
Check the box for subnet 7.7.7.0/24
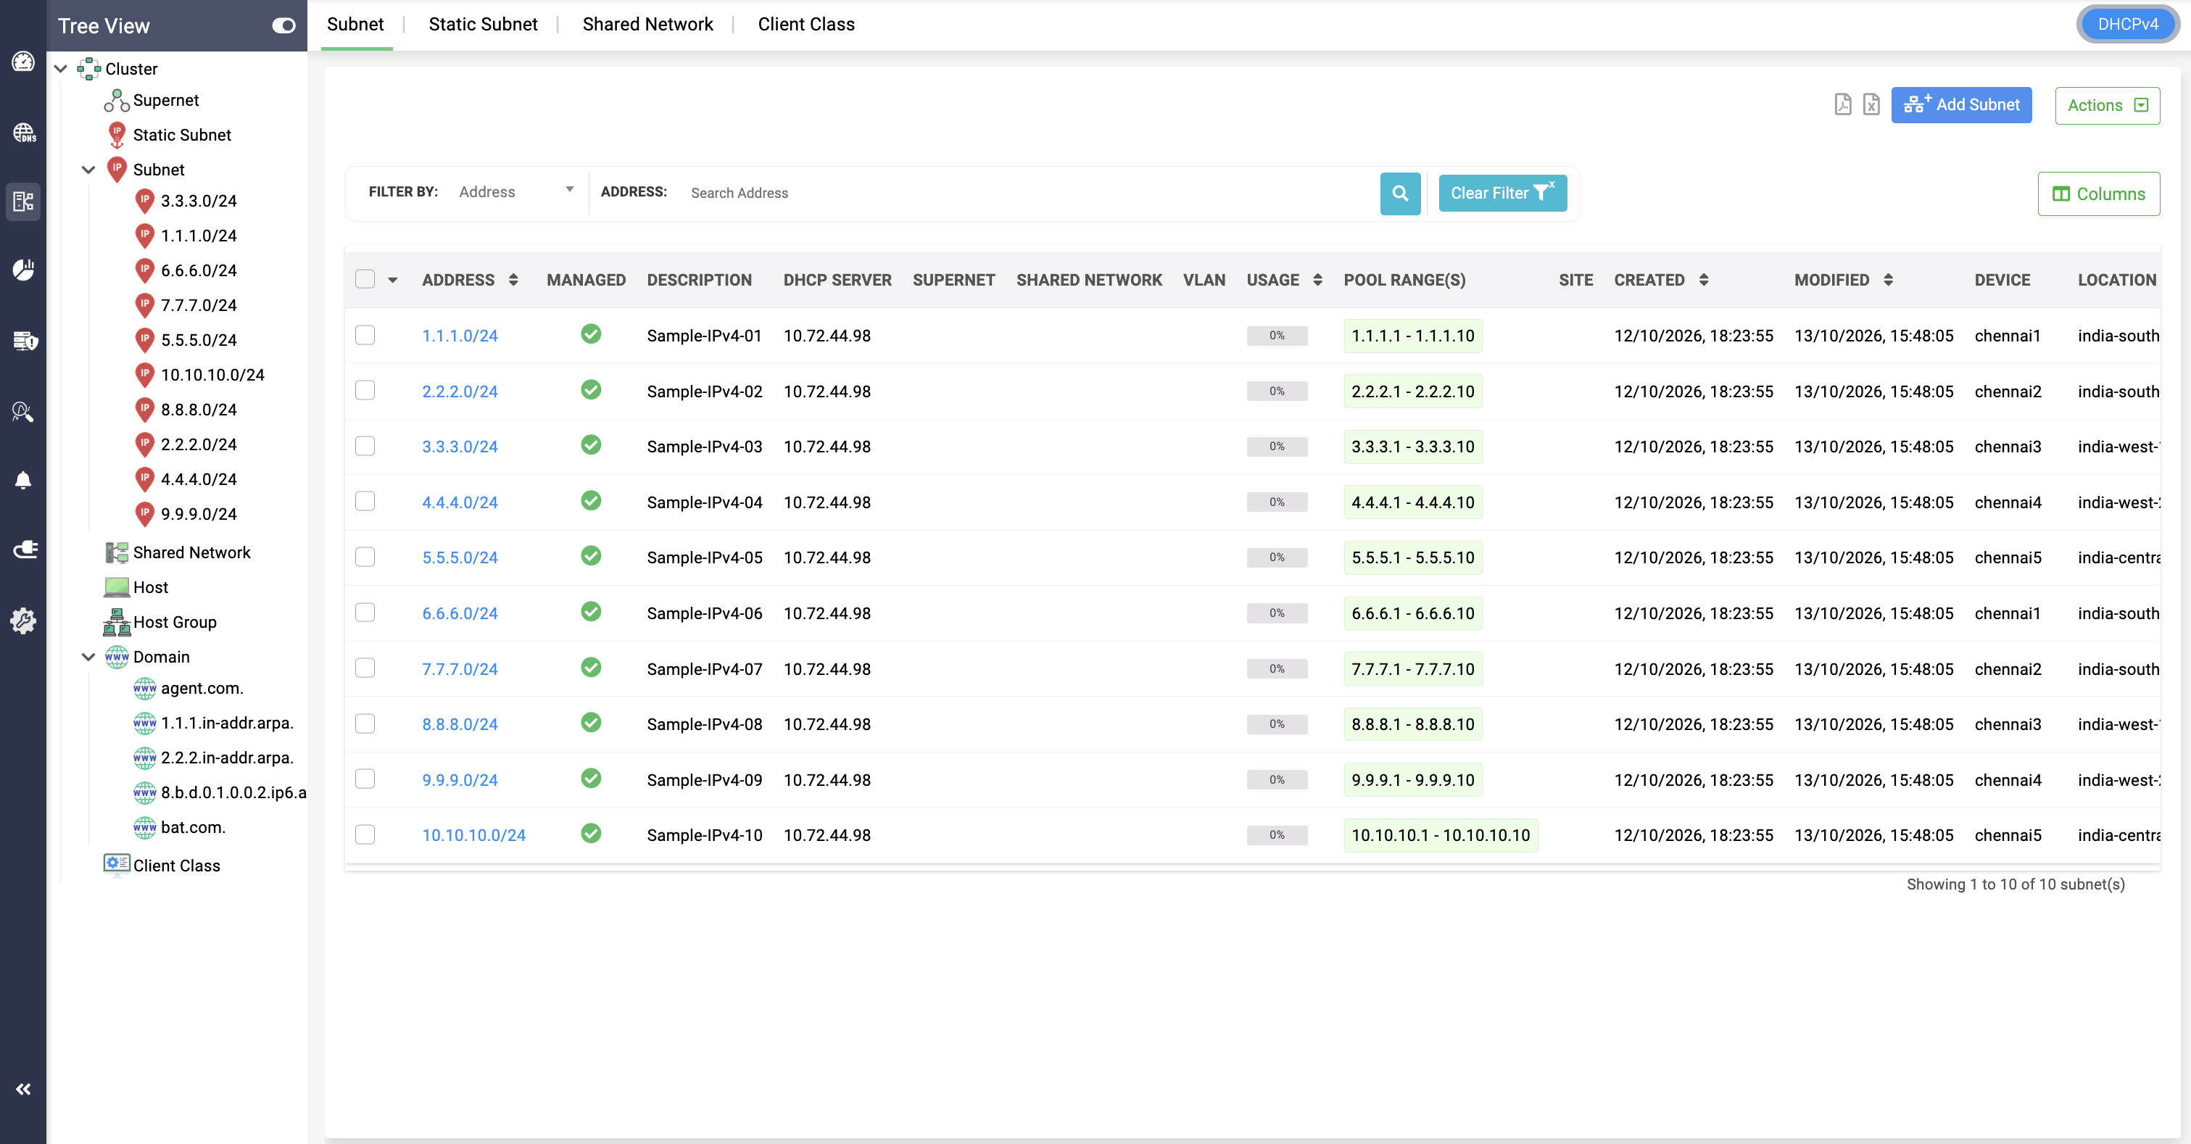pos(365,668)
